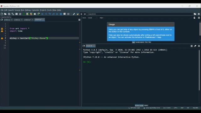
Task: Open the View menu
Action: click(x=54, y=10)
